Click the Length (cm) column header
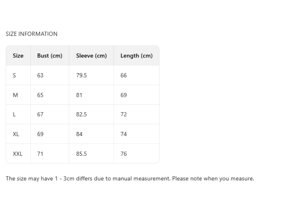This screenshot has width=288, height=199. click(x=136, y=56)
